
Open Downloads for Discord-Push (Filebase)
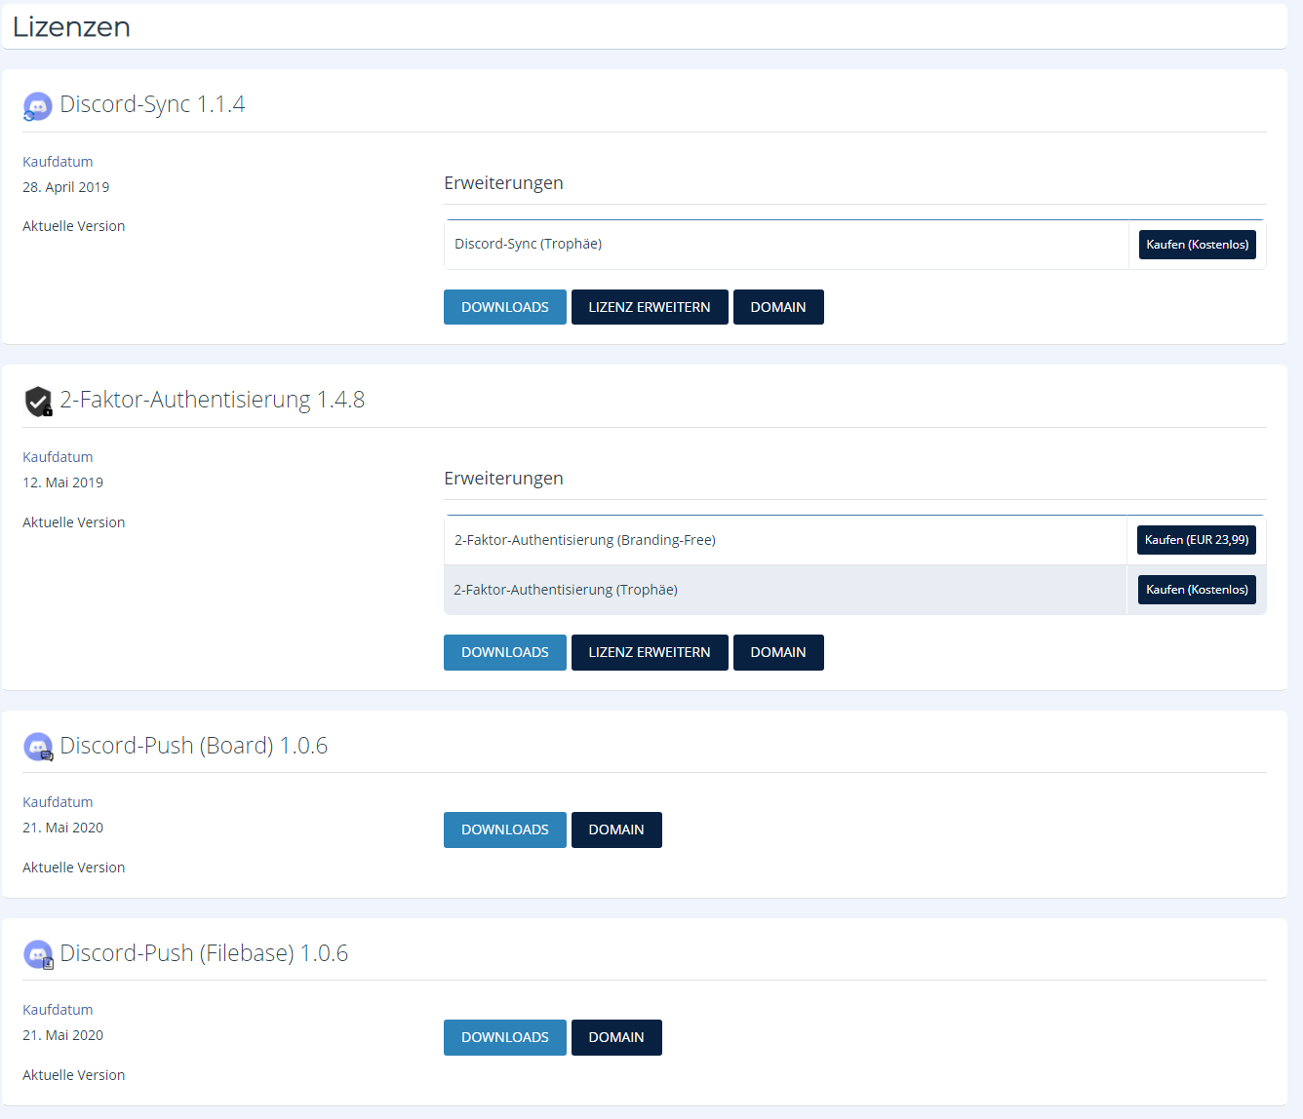[x=504, y=1037]
